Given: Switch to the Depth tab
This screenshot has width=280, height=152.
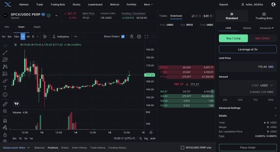Looking at the screenshot, I should tap(37, 27).
